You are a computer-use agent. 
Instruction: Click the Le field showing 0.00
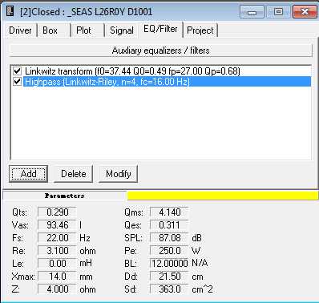(x=57, y=264)
